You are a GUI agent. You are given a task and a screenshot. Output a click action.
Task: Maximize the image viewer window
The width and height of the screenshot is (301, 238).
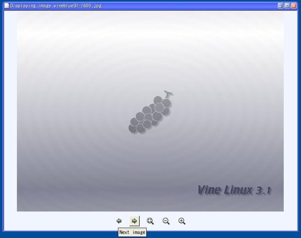(x=287, y=6)
